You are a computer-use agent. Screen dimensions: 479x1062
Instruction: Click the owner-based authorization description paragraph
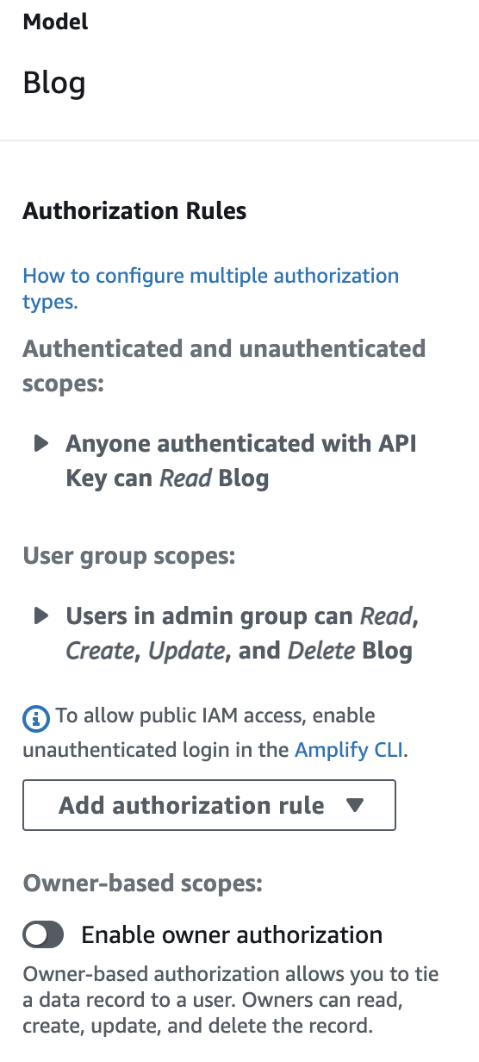[231, 1002]
